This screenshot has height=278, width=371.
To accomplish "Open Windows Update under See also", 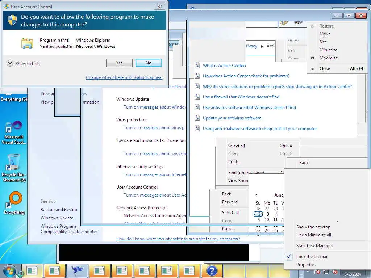I will 57,218.
